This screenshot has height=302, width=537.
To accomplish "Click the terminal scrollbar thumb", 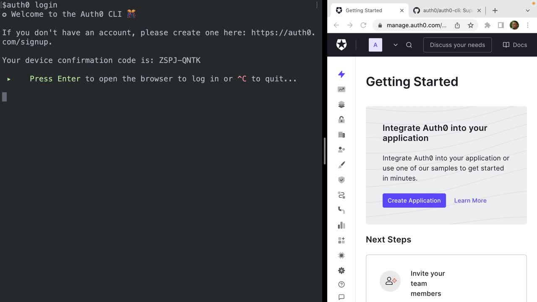I will [325, 151].
